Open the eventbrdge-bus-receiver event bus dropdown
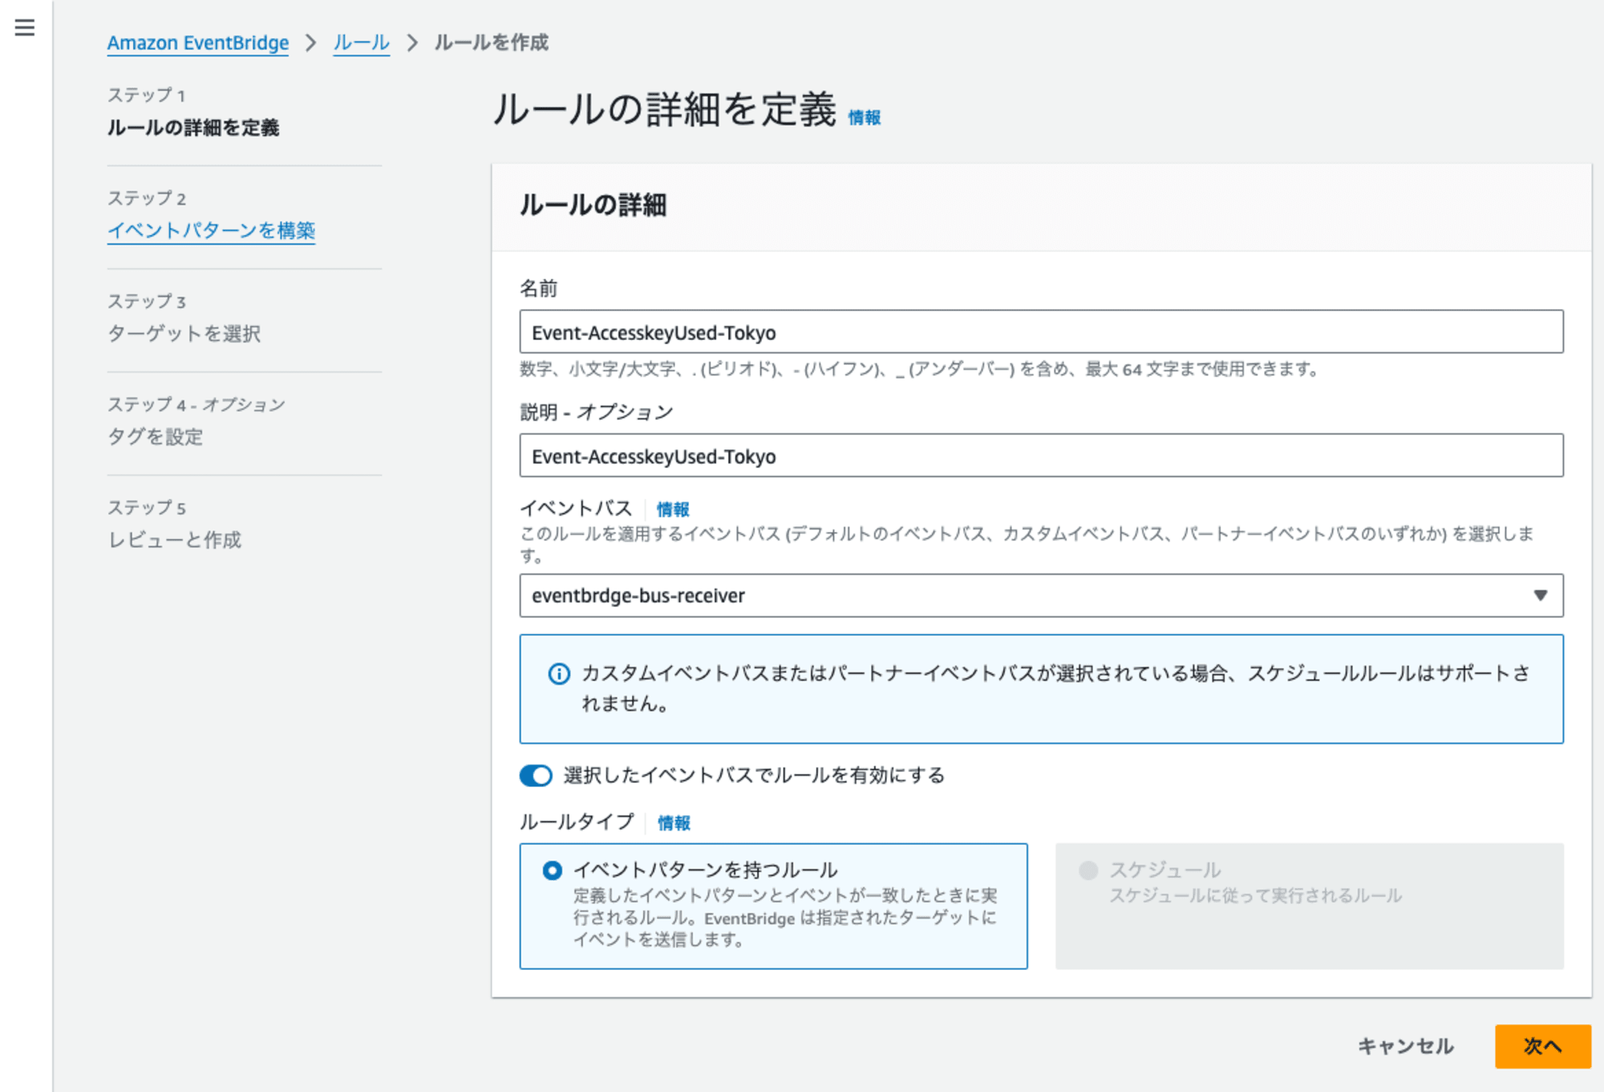Viewport: 1604px width, 1092px height. 1041,595
